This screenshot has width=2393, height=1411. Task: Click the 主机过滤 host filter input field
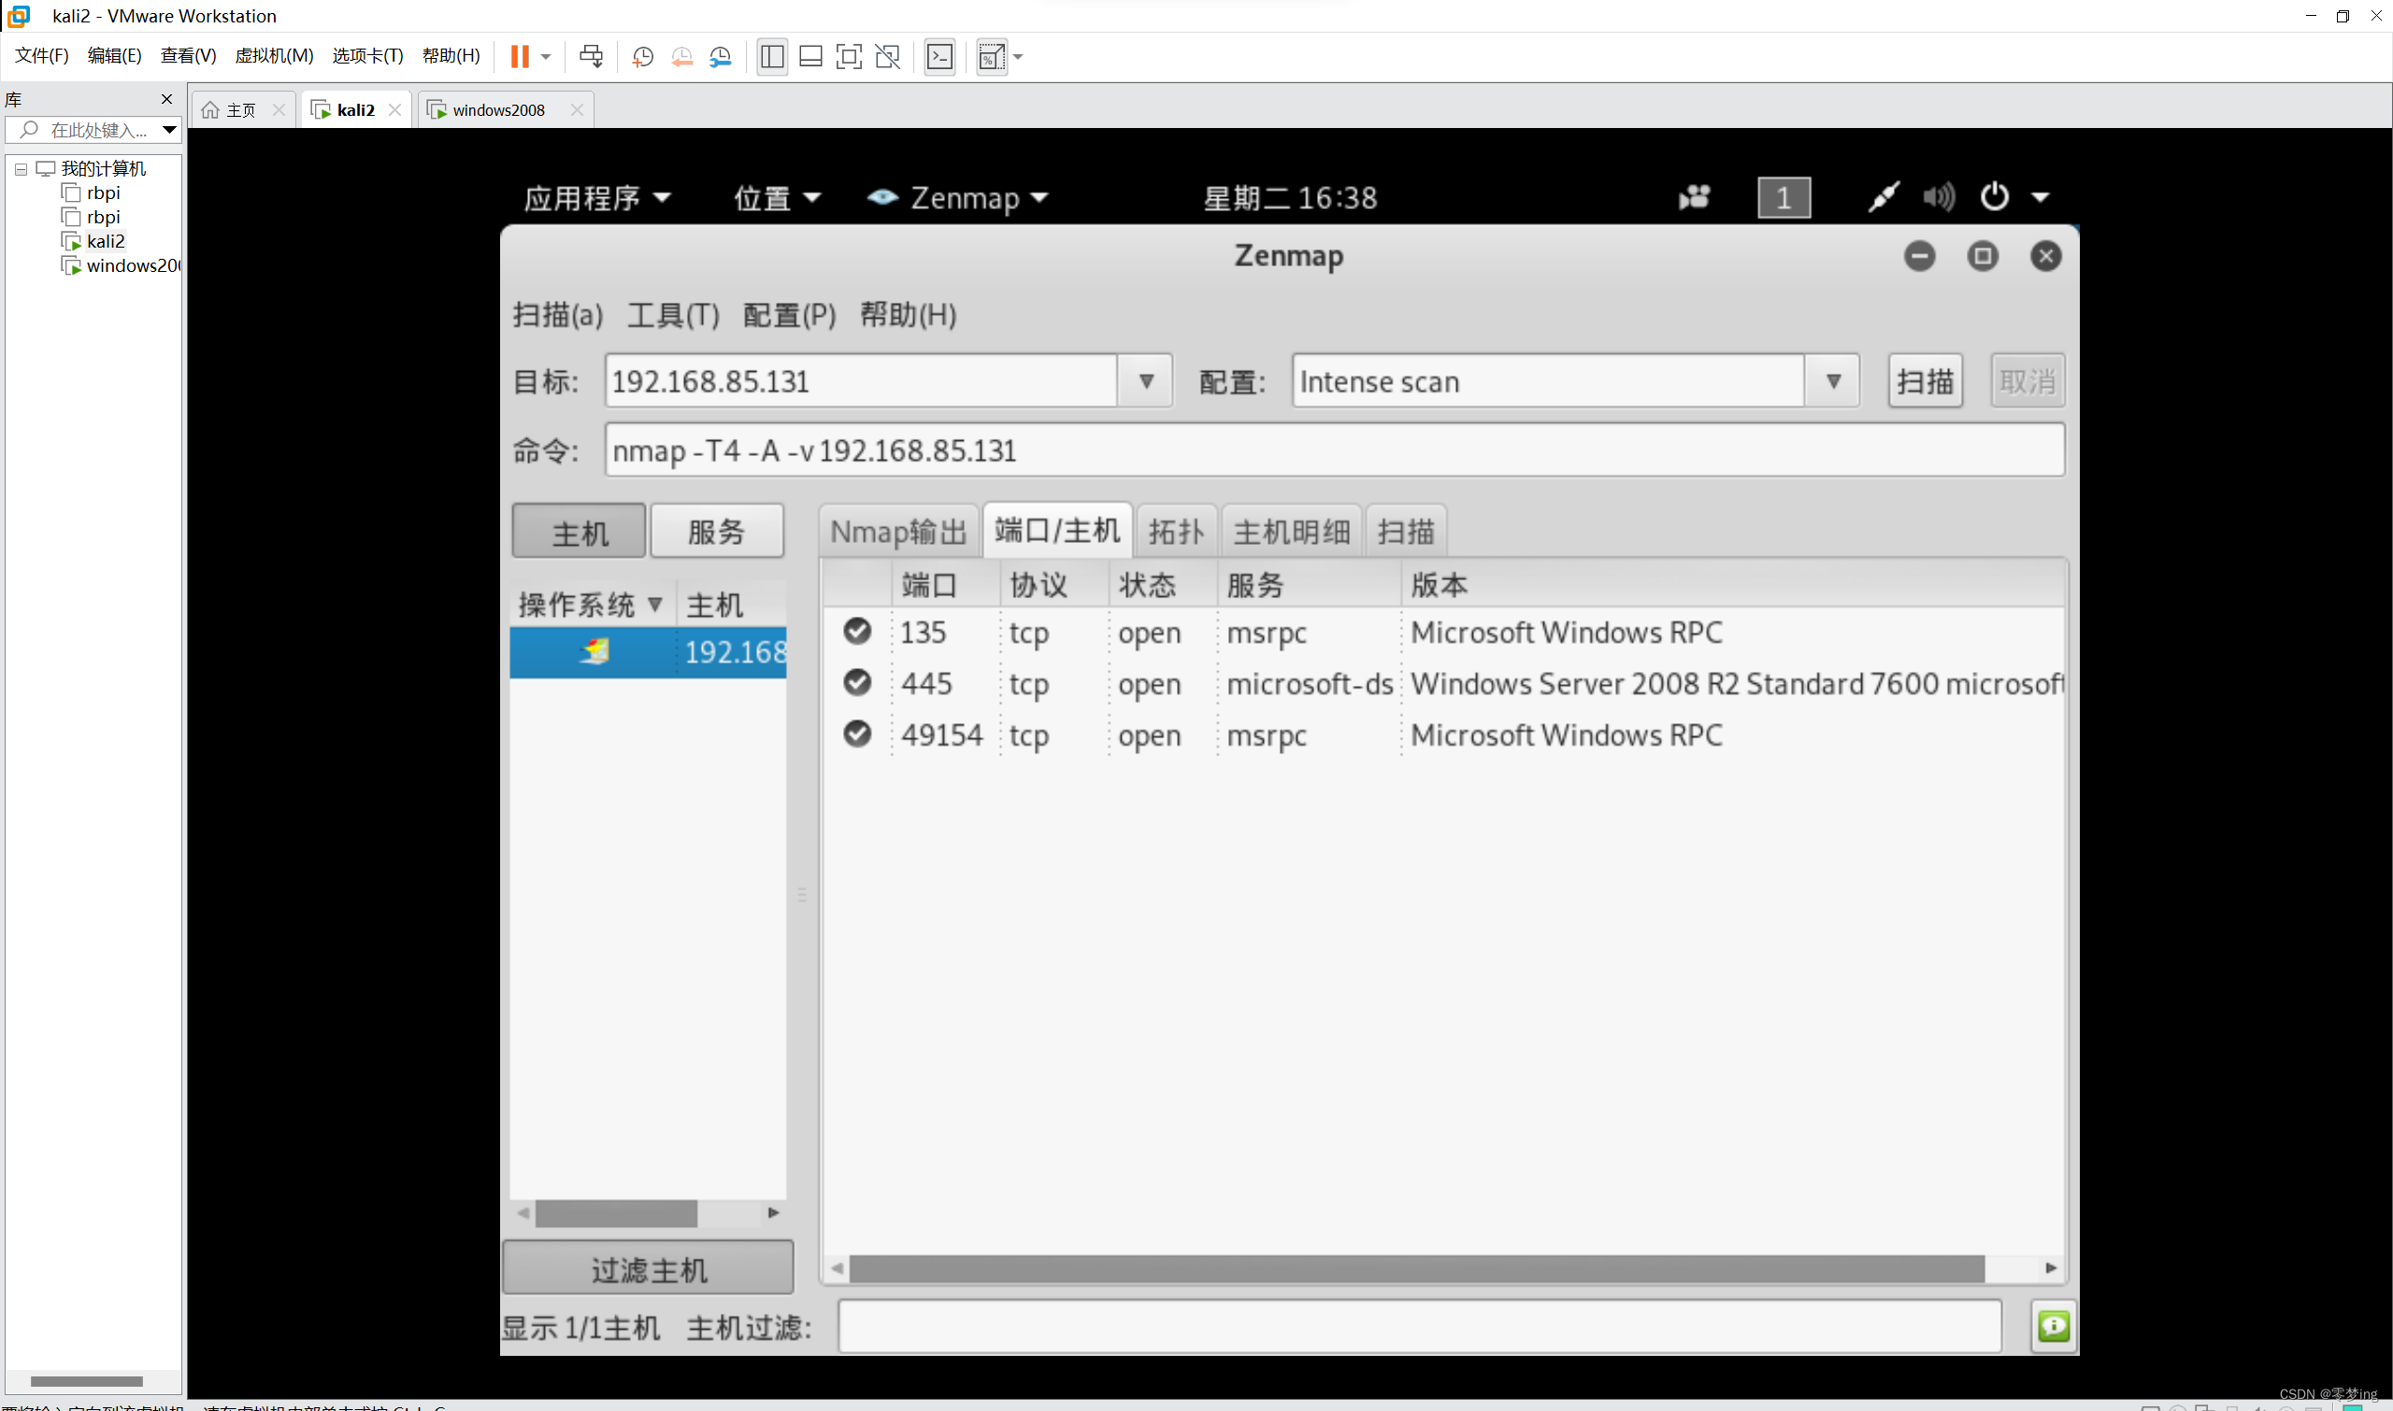1418,1325
